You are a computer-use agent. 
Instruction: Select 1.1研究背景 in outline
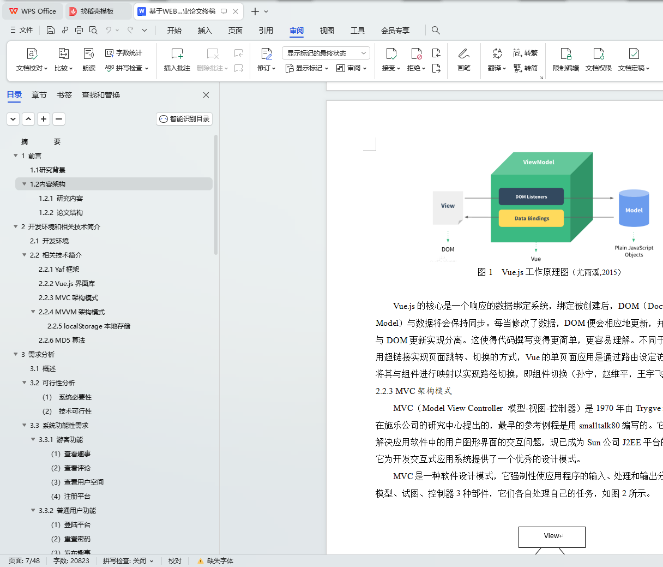coord(47,170)
